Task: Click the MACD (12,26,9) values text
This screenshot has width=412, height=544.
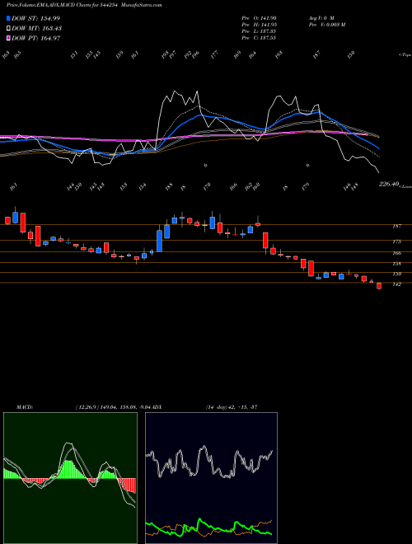Action: (x=114, y=406)
